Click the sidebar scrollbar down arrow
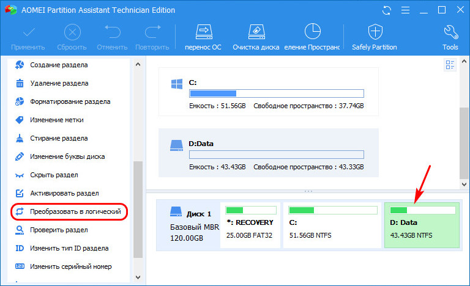The image size is (470, 286). pyautogui.click(x=138, y=277)
